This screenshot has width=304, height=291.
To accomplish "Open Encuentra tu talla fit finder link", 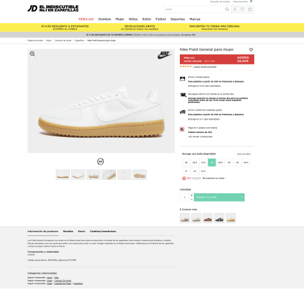I will [x=214, y=178].
